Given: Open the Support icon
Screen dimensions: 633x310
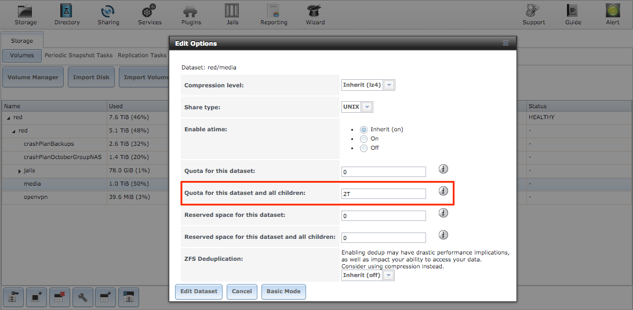Looking at the screenshot, I should point(534,14).
